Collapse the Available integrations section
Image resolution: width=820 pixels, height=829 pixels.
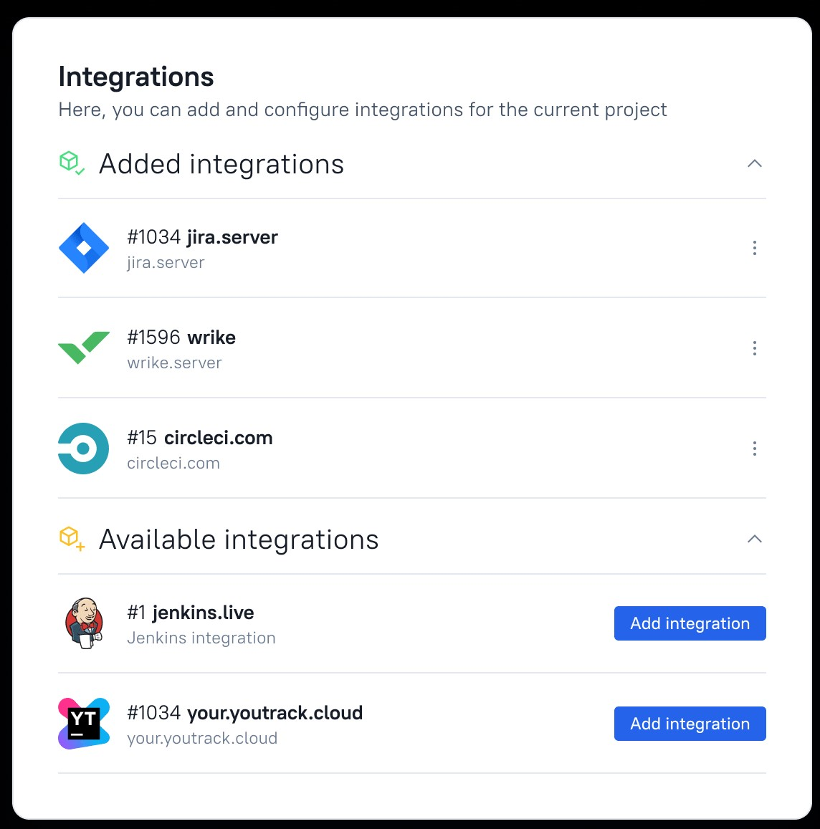[x=754, y=540]
